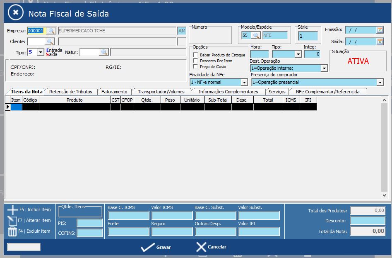Expand the Dest.Operação combo box

click(324, 68)
